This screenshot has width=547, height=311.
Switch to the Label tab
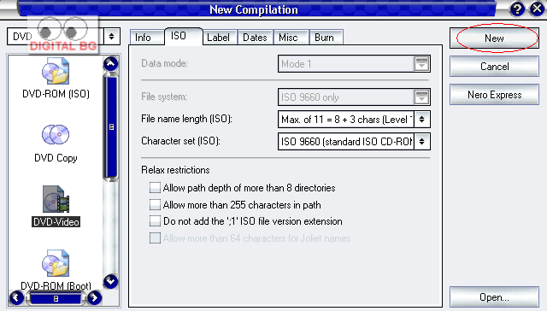pos(218,38)
